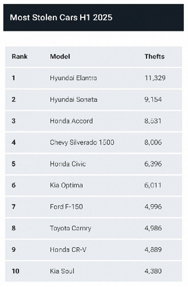
Task: Click the 6,011 thefts number
Action: (x=153, y=185)
